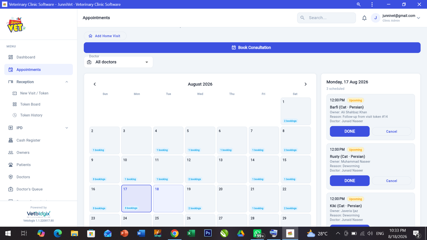Open Photoshop from the taskbar
This screenshot has width=427, height=240.
tap(208, 233)
